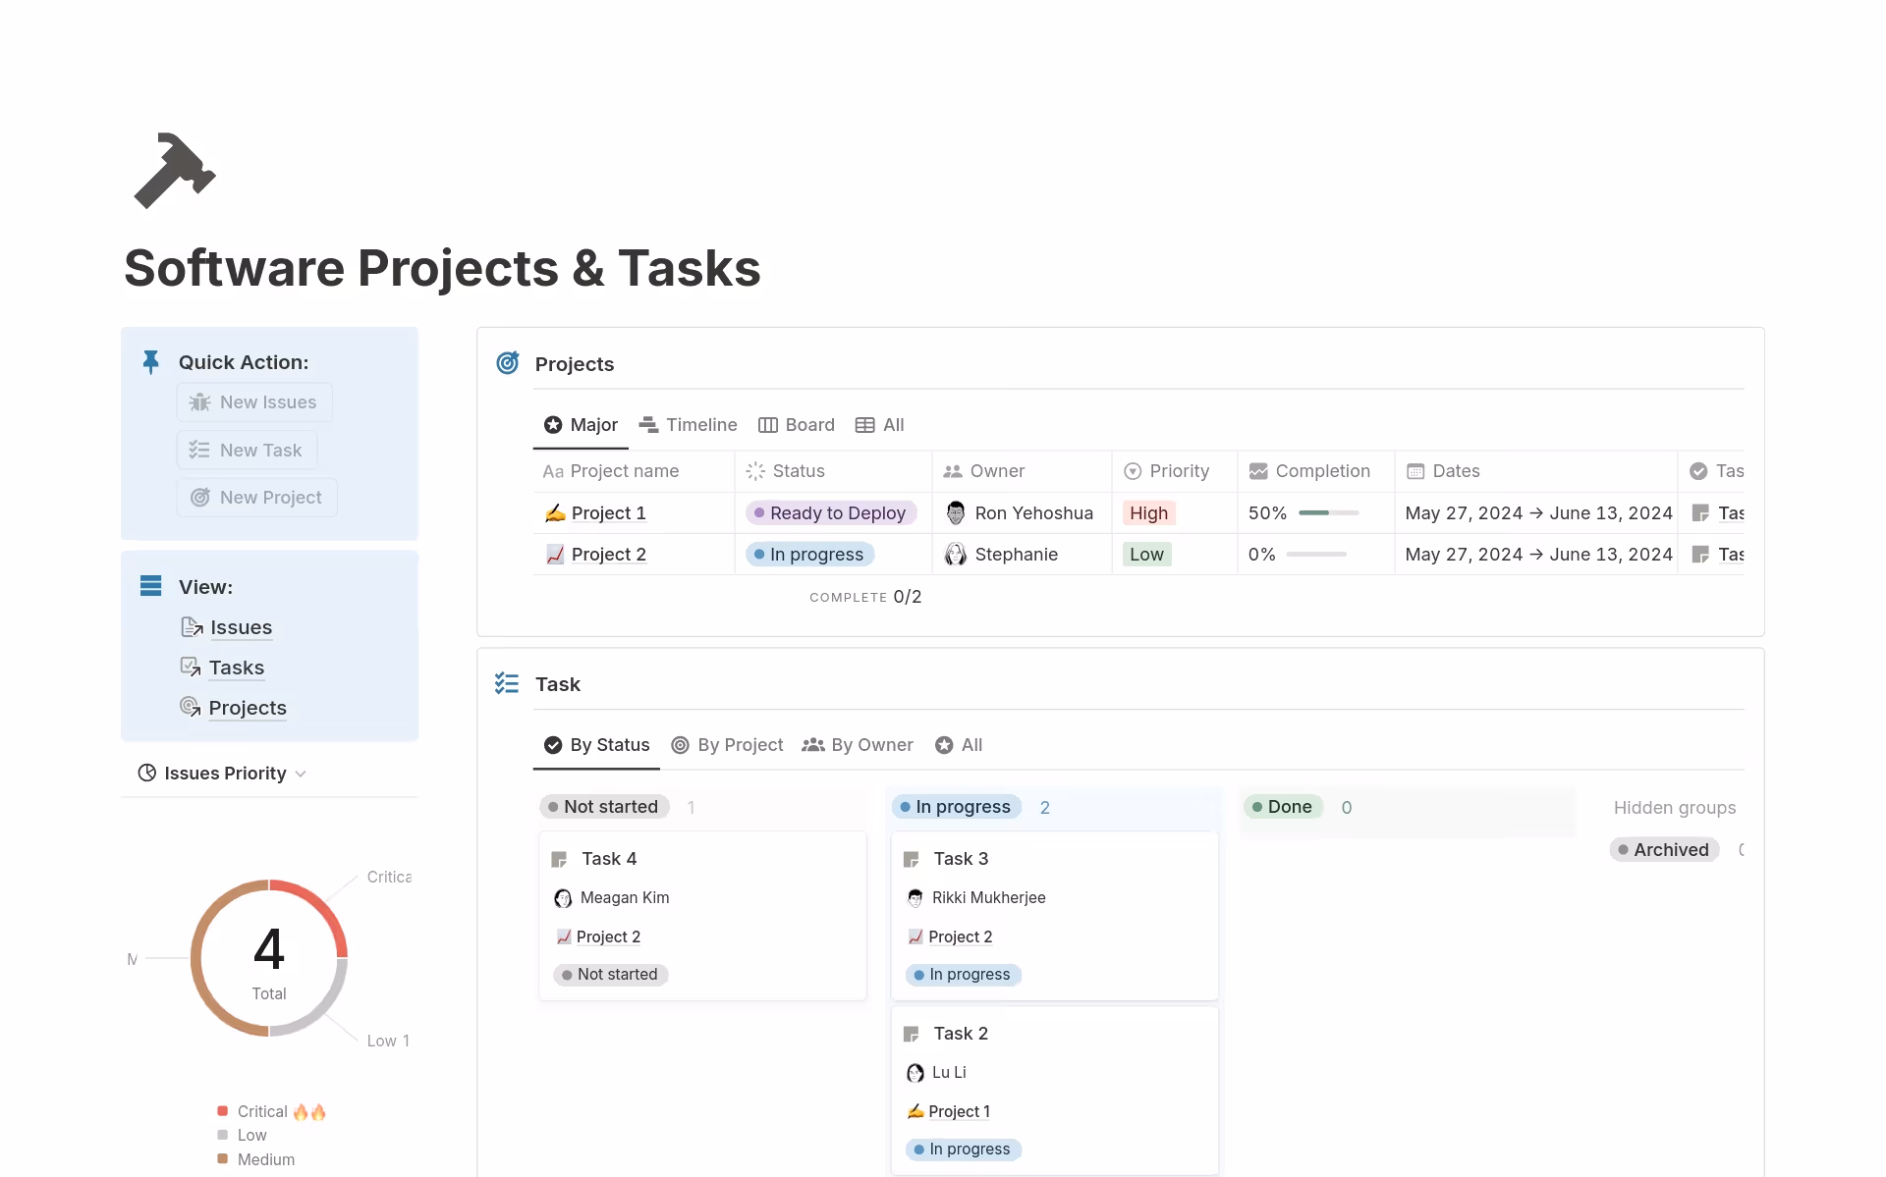Click the people icon in the Owner column header
Viewport: 1886px width, 1177px height.
click(x=951, y=471)
